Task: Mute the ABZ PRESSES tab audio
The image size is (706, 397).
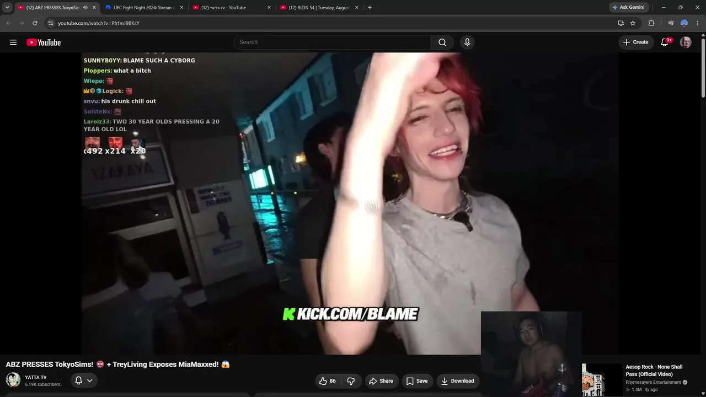Action: click(x=85, y=8)
